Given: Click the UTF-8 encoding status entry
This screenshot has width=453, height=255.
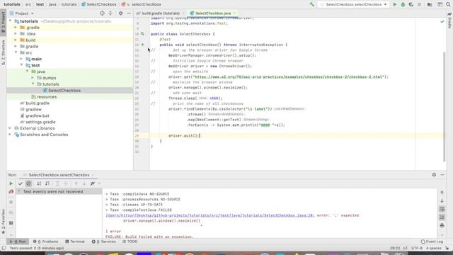Looking at the screenshot, I should [x=417, y=248].
